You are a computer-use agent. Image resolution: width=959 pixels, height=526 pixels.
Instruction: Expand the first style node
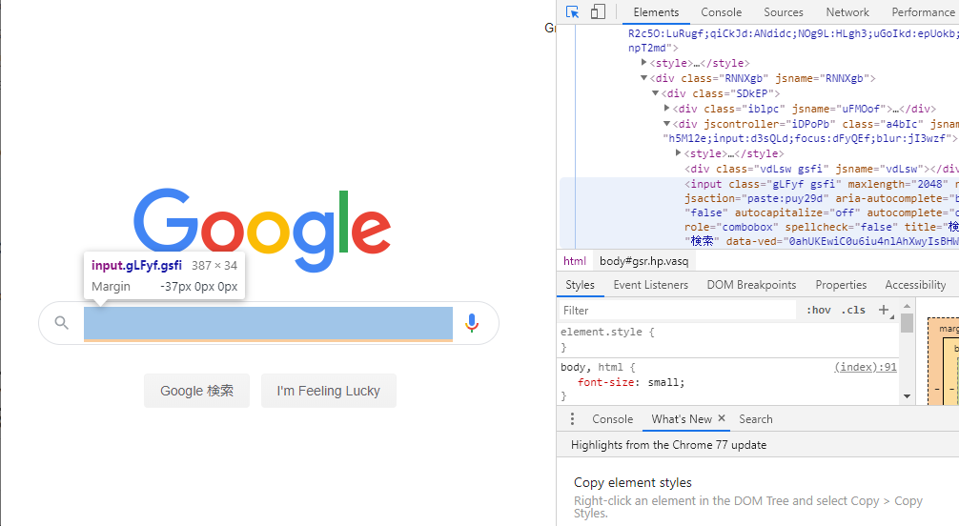(x=644, y=63)
